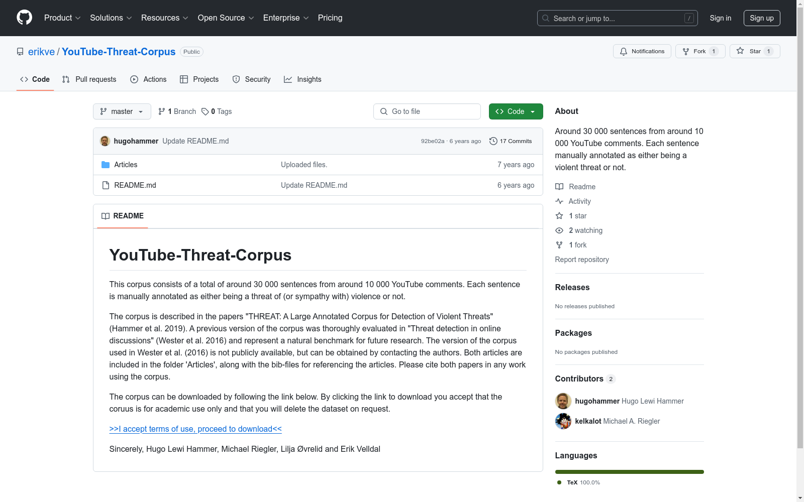This screenshot has width=804, height=502.
Task: Switch to the Insights tab
Action: (x=303, y=79)
